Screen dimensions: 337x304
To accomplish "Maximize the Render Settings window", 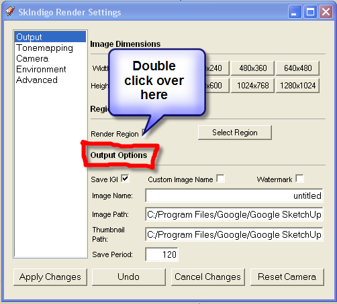I will click(310, 12).
